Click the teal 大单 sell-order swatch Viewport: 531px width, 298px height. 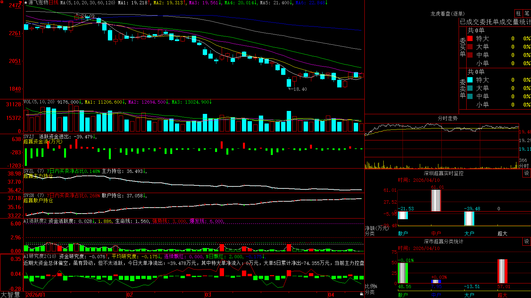[470, 88]
